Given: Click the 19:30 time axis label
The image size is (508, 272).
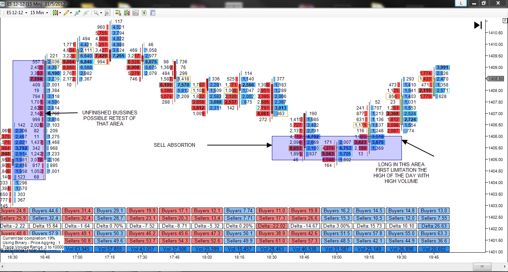Looking at the screenshot, I should tap(401, 257).
